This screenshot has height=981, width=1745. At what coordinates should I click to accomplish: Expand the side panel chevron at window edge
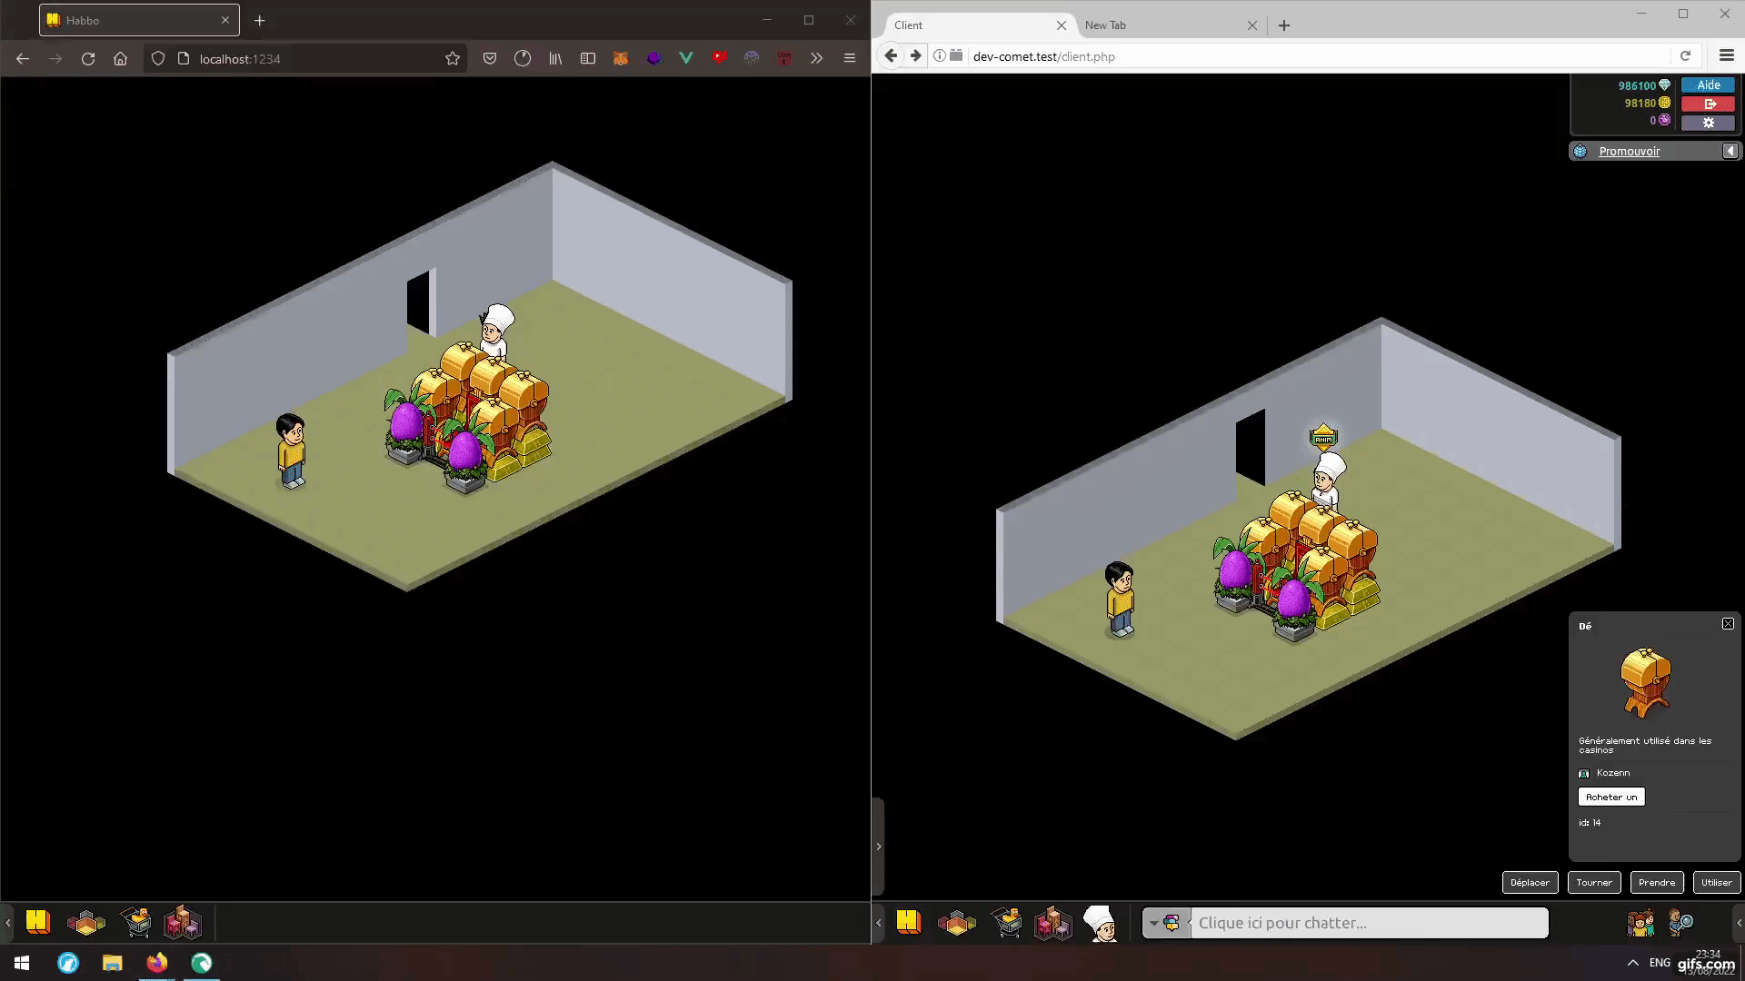tap(878, 847)
